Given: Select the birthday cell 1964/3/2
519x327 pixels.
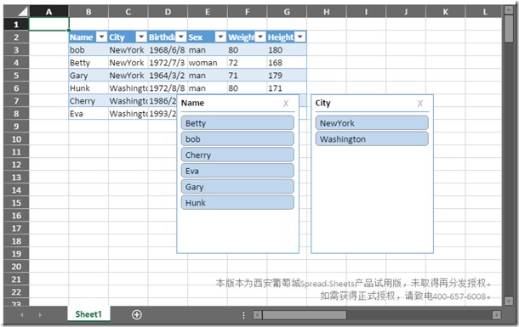Looking at the screenshot, I should 168,76.
